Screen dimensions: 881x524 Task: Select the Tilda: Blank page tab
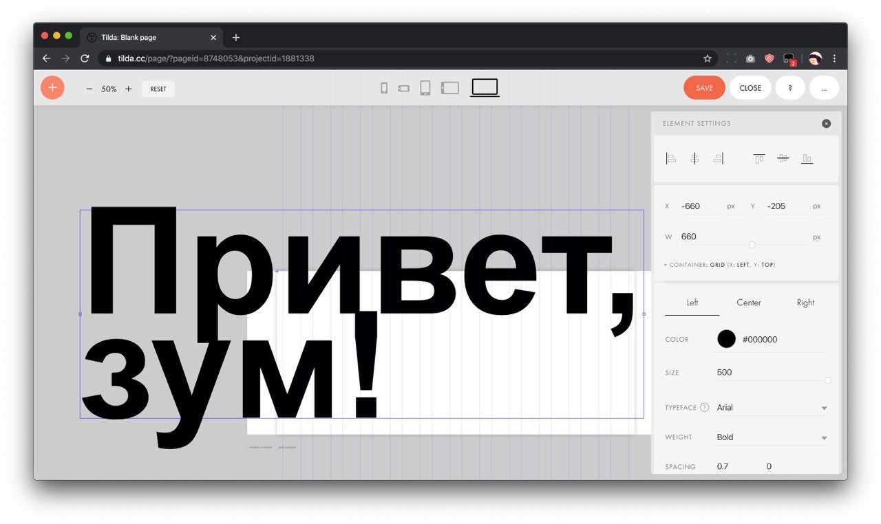click(x=151, y=38)
